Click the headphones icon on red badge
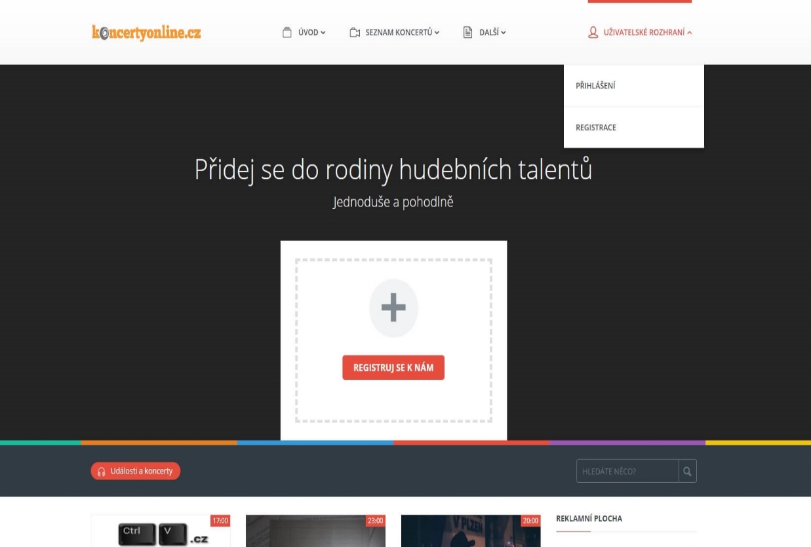 [x=102, y=471]
